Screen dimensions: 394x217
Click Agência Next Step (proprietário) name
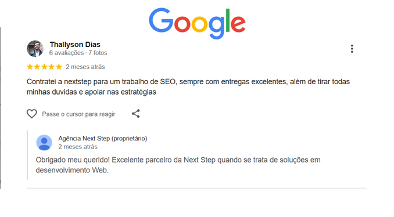coord(103,139)
